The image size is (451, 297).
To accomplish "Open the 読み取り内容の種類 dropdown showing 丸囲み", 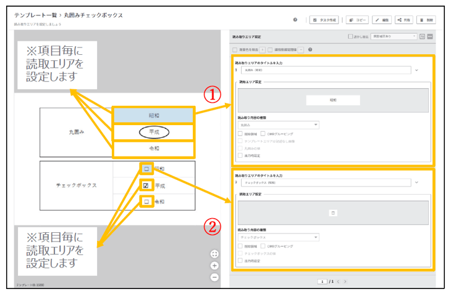I will (x=278, y=124).
